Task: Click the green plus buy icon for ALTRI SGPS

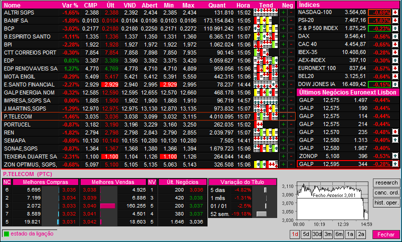Action: [283, 12]
